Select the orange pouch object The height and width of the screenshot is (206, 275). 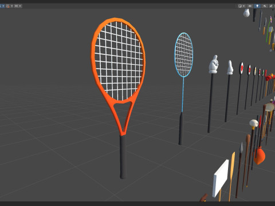[x=260, y=156]
